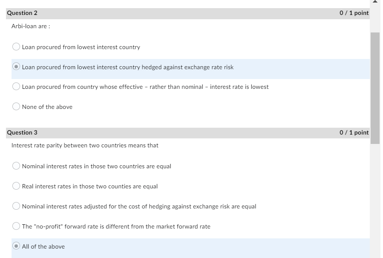Click the "0 / 1 point" score for Question 2

pos(354,13)
